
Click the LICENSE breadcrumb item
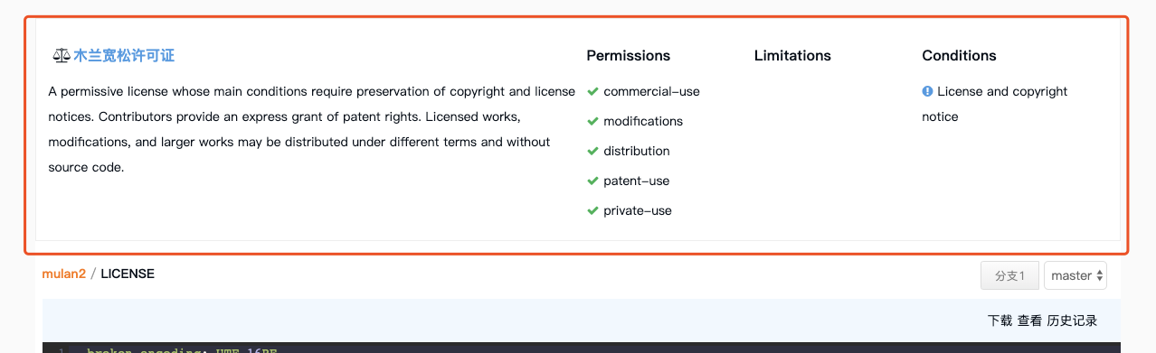pos(128,274)
